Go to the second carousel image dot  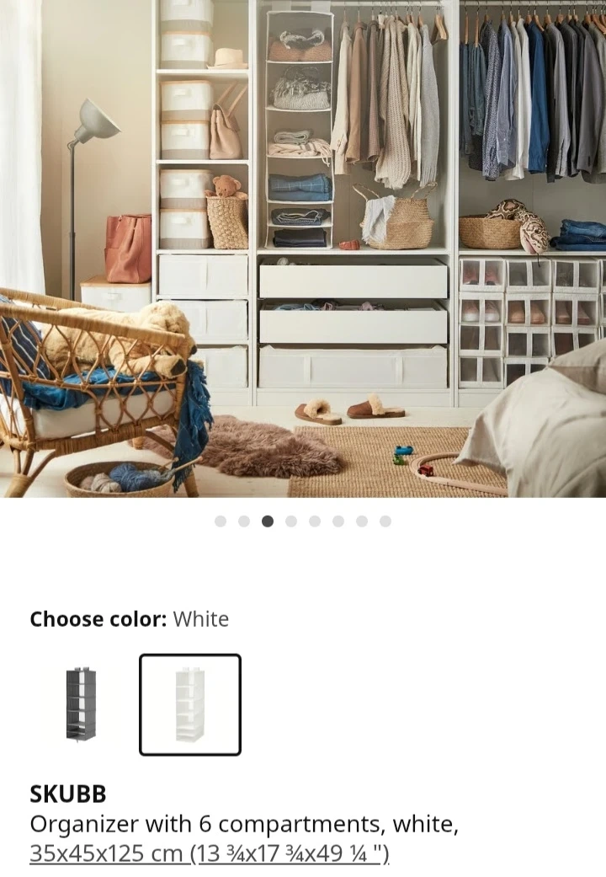[x=244, y=521]
